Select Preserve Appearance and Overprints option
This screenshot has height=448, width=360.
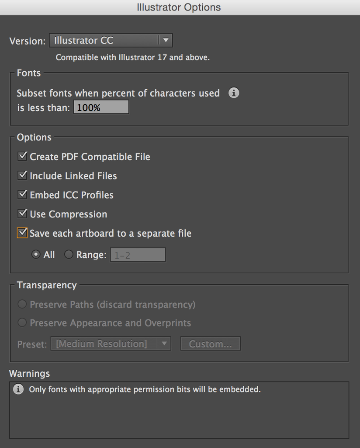point(22,323)
